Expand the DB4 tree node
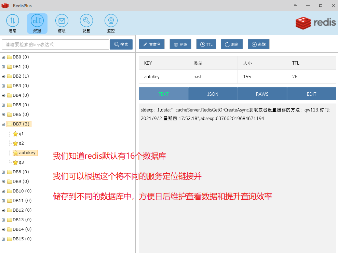The width and height of the screenshot is (338, 253). (3, 95)
